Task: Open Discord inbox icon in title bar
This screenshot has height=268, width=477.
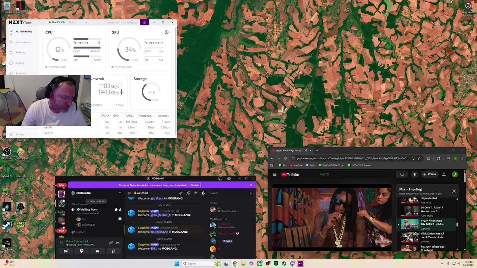Action: click(220, 179)
